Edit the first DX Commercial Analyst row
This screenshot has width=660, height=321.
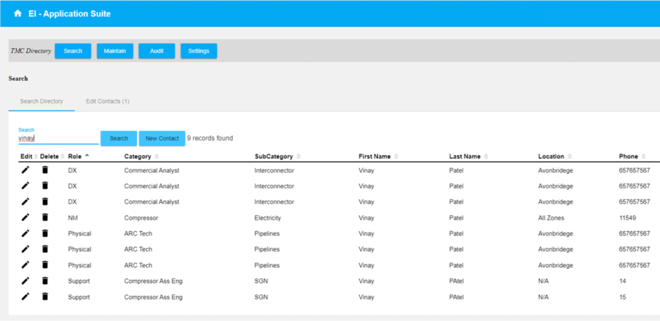tap(25, 170)
